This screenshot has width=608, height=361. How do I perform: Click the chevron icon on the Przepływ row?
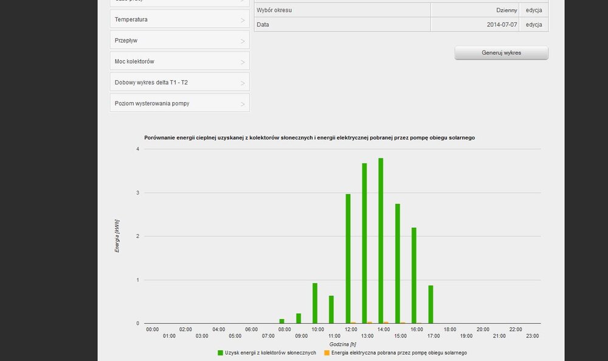coord(243,41)
